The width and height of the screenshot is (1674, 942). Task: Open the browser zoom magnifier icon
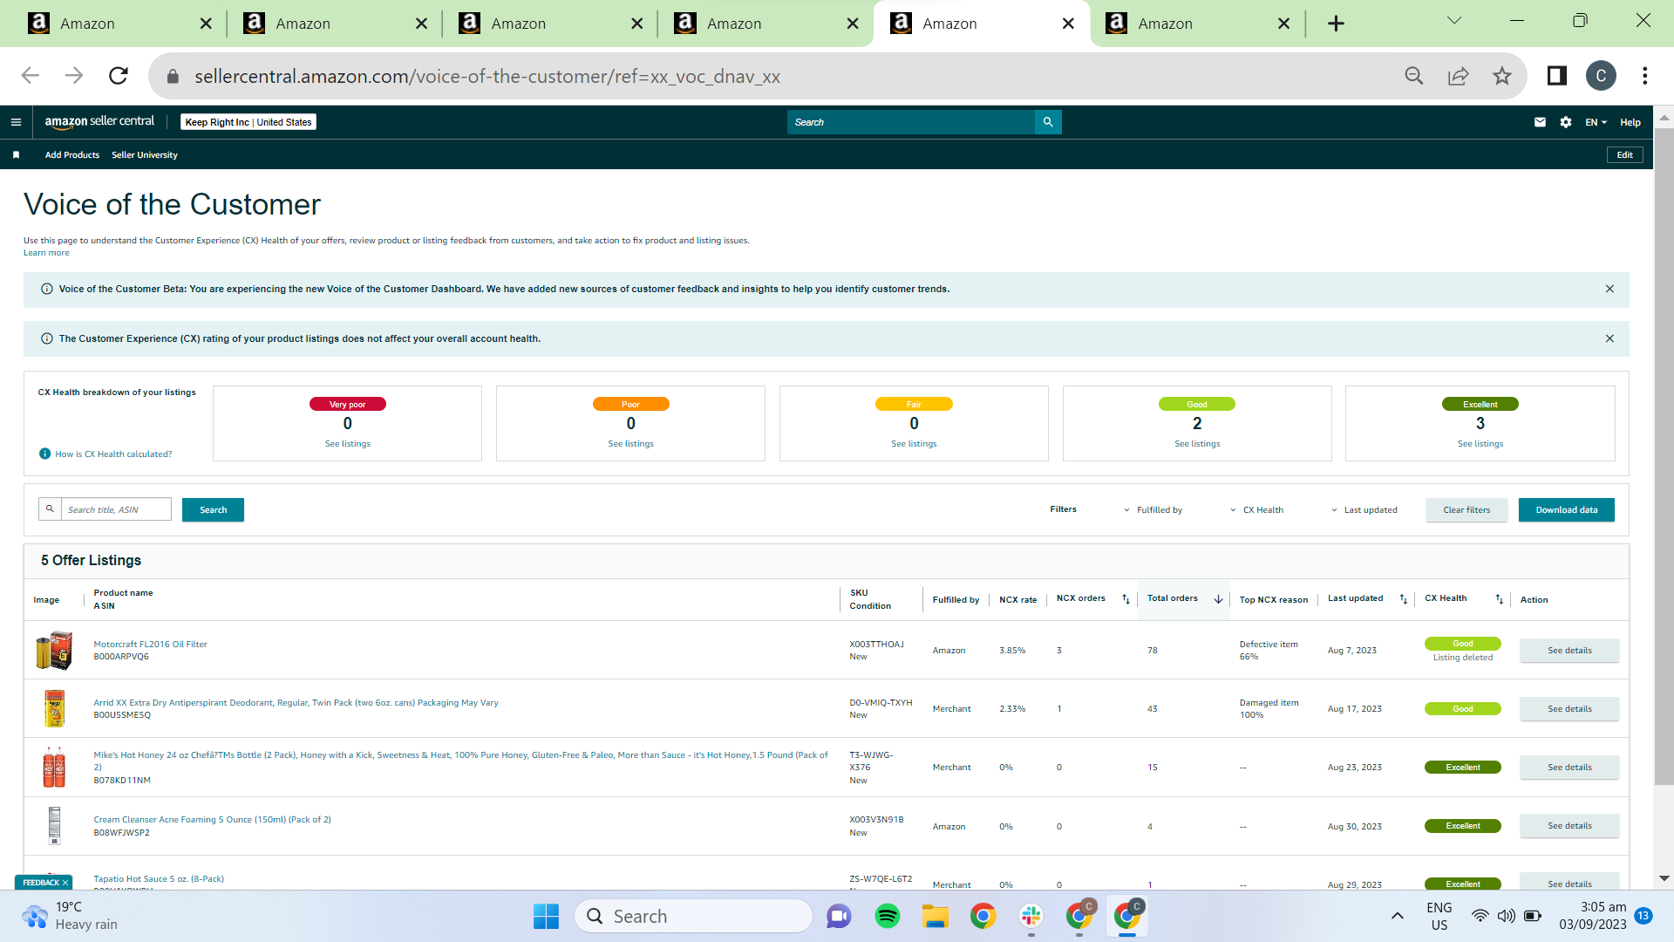point(1414,76)
